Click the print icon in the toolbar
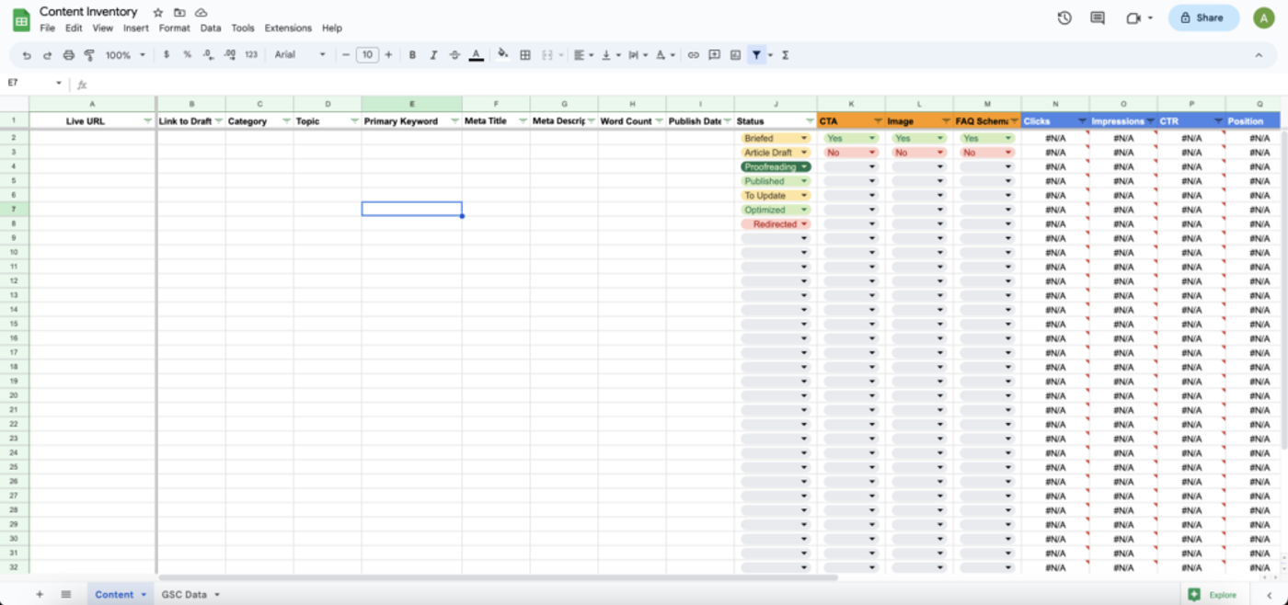 pos(68,54)
